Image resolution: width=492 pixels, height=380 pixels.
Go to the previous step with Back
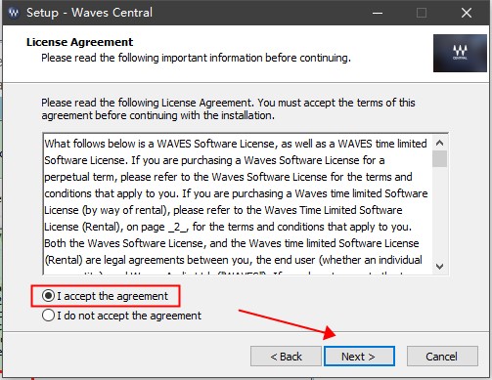tap(286, 357)
